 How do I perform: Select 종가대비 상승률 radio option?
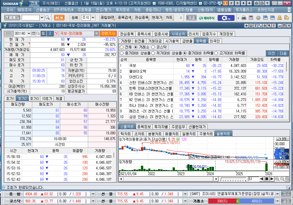(x=122, y=53)
